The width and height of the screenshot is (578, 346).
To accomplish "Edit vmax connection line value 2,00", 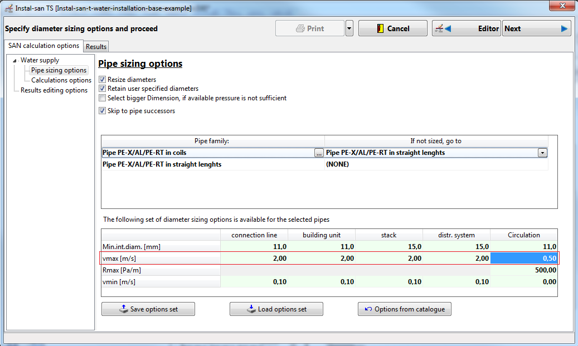I will pyautogui.click(x=254, y=259).
